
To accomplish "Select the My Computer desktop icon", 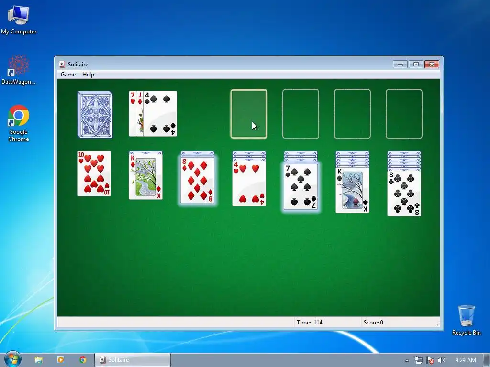I will click(x=19, y=20).
